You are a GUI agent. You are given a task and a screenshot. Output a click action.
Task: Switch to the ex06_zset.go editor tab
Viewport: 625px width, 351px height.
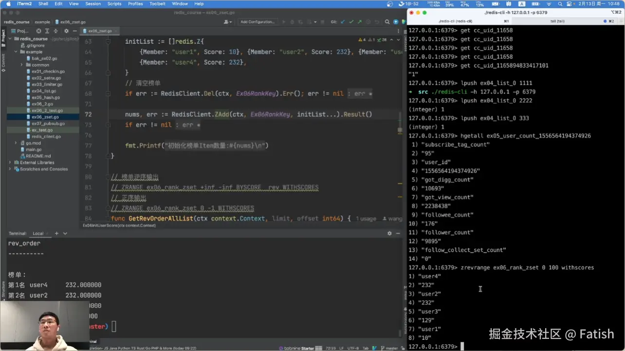point(100,31)
